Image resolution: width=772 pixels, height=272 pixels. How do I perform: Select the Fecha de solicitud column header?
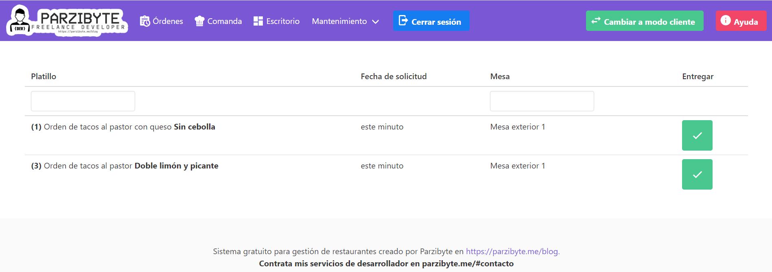coord(394,76)
